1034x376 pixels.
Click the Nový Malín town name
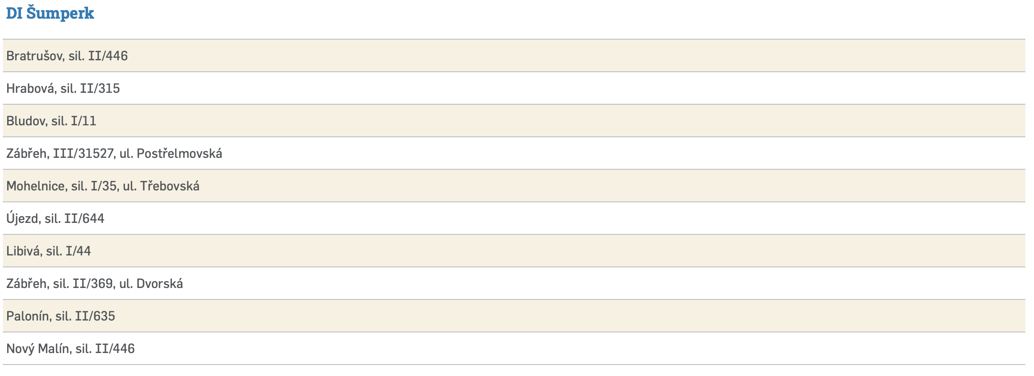coord(38,349)
